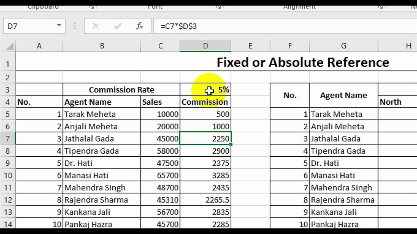The image size is (417, 234).
Task: Select column D header
Action: coord(206,46)
